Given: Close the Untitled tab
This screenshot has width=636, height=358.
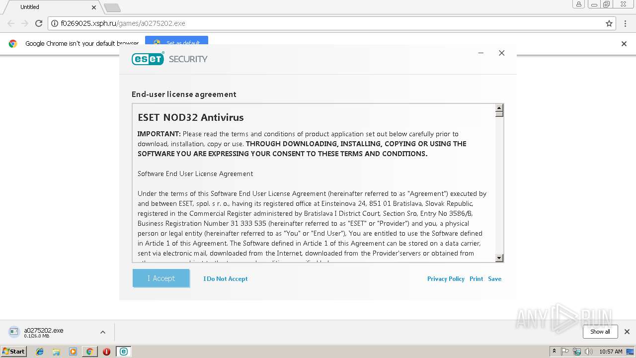Looking at the screenshot, I should click(94, 7).
